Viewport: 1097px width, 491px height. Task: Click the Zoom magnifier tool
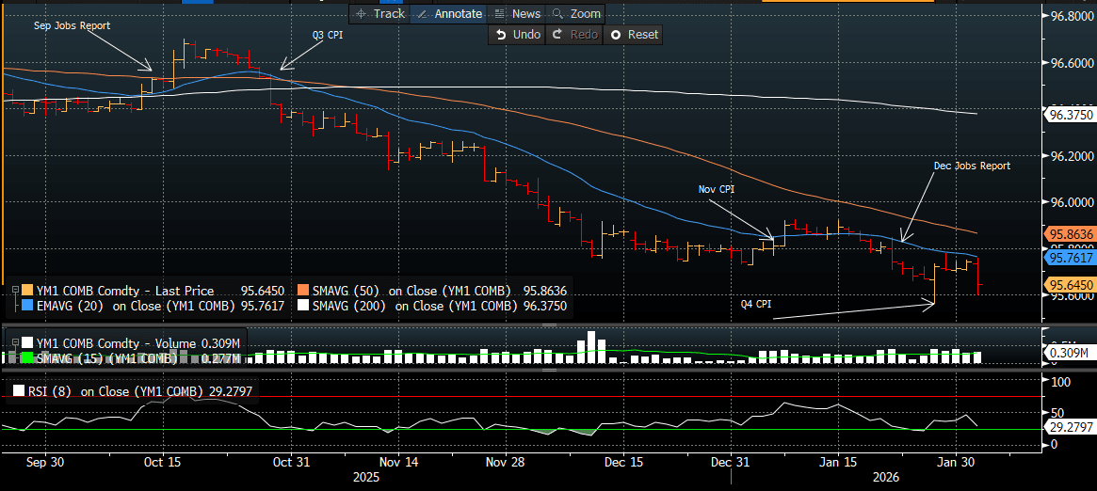(575, 13)
